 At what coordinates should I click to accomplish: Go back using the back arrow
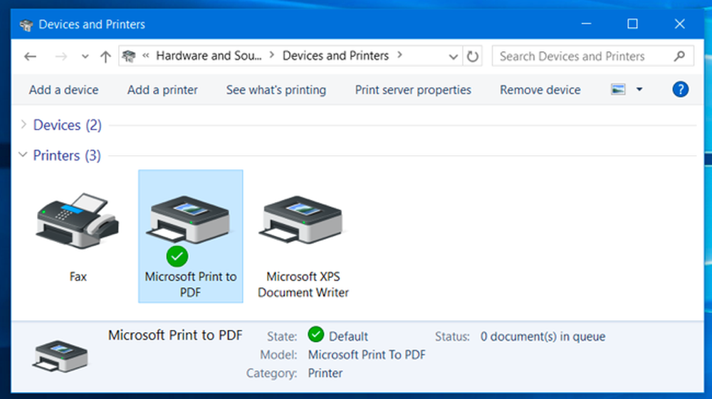(30, 56)
